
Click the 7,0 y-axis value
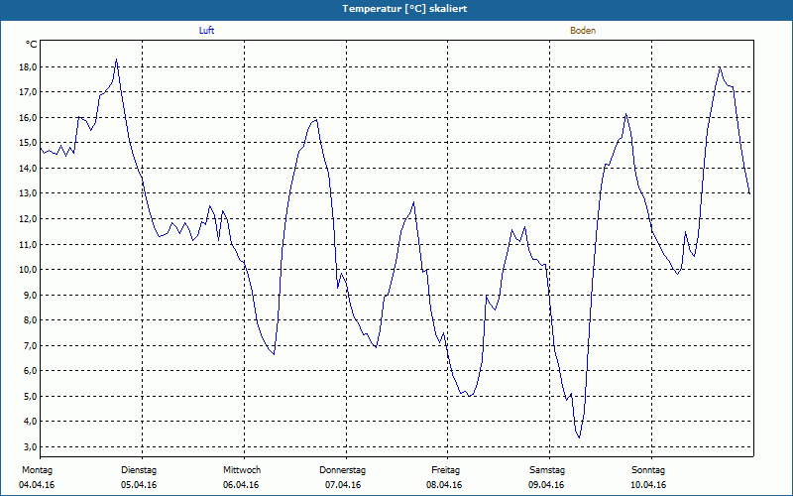coord(31,345)
